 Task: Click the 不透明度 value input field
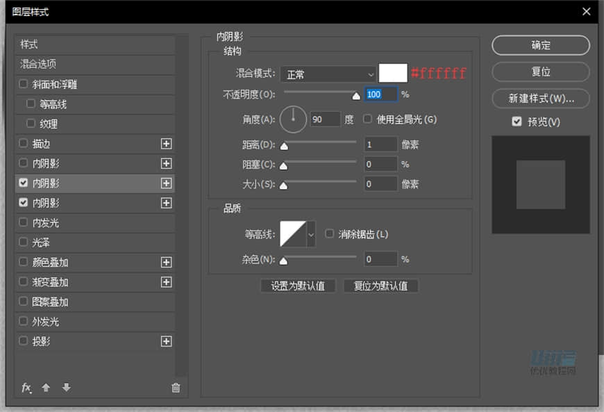tap(381, 94)
